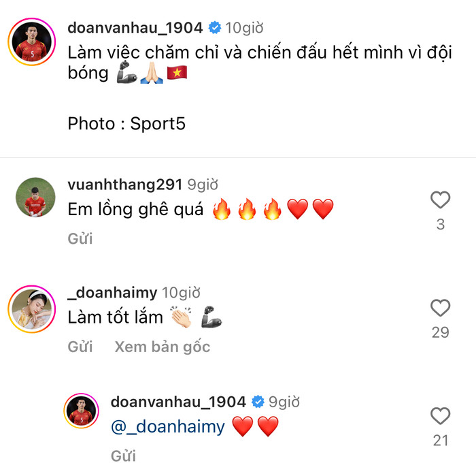Screen dimensions: 476x476
Task: Open vuanhthang291's profile avatar
Action: coord(35,197)
